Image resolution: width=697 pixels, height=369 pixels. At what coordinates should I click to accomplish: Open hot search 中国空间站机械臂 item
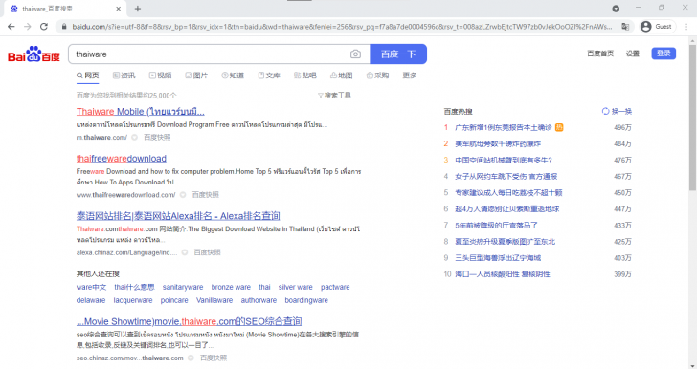[504, 161]
